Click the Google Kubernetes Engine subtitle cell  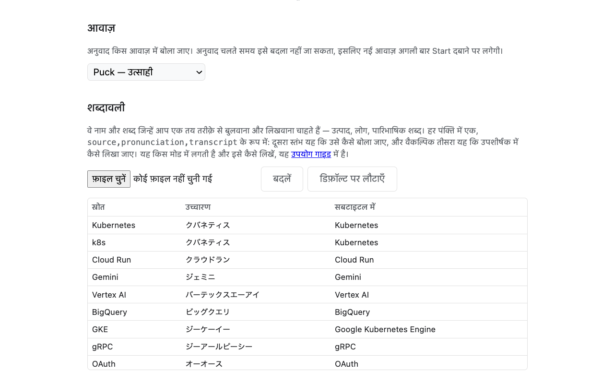429,329
